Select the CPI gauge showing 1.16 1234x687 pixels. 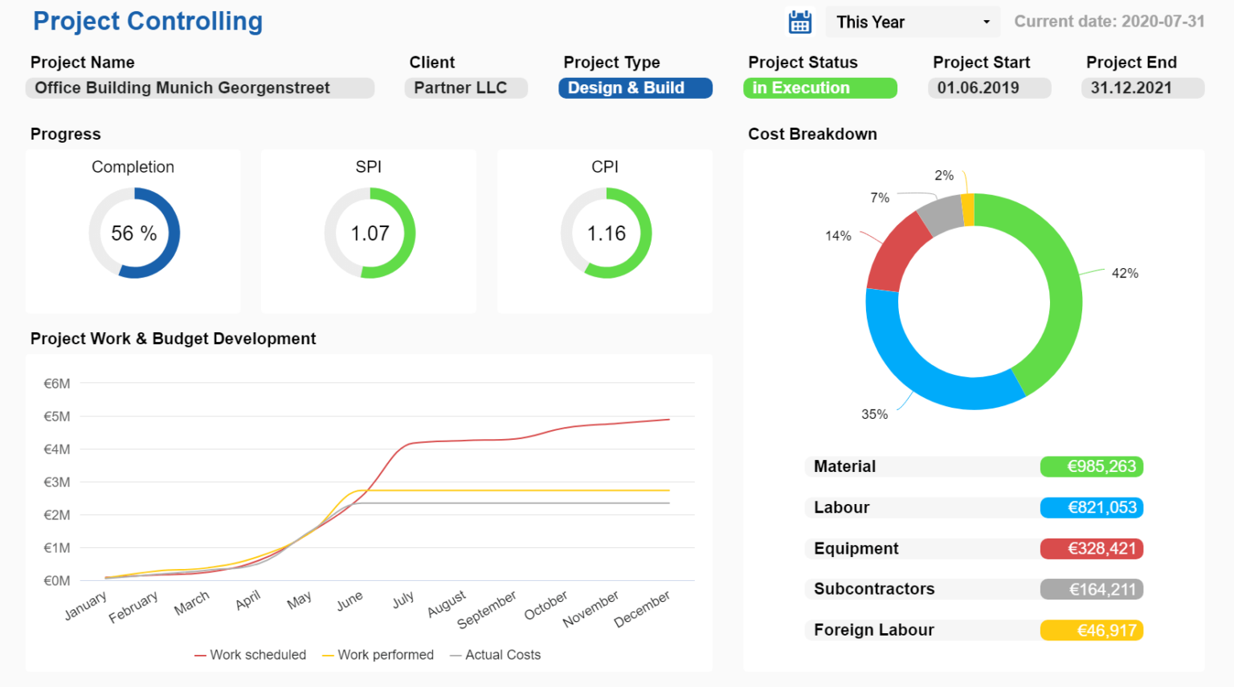click(605, 234)
